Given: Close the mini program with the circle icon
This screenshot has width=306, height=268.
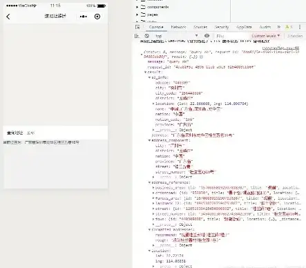Looking at the screenshot, I should (97, 17).
